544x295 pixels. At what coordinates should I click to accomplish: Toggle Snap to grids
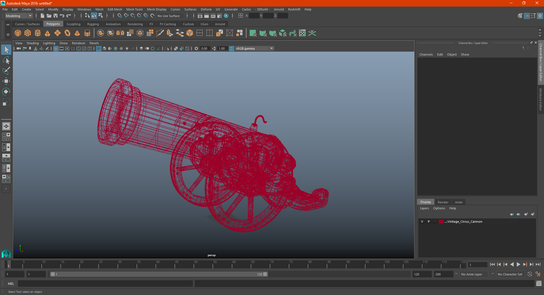click(x=120, y=16)
